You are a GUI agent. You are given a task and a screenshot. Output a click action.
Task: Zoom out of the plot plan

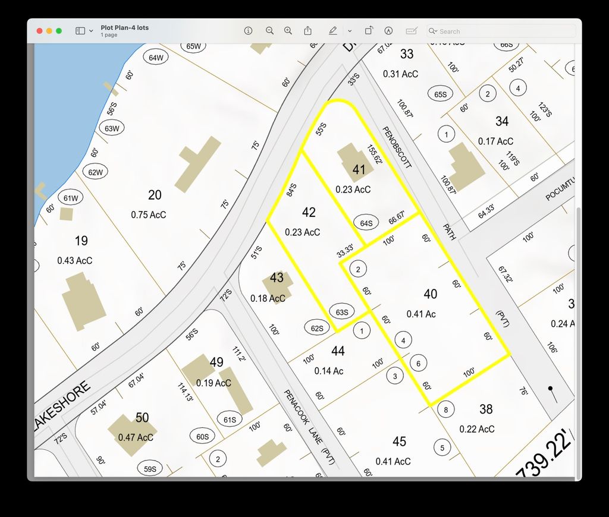269,31
